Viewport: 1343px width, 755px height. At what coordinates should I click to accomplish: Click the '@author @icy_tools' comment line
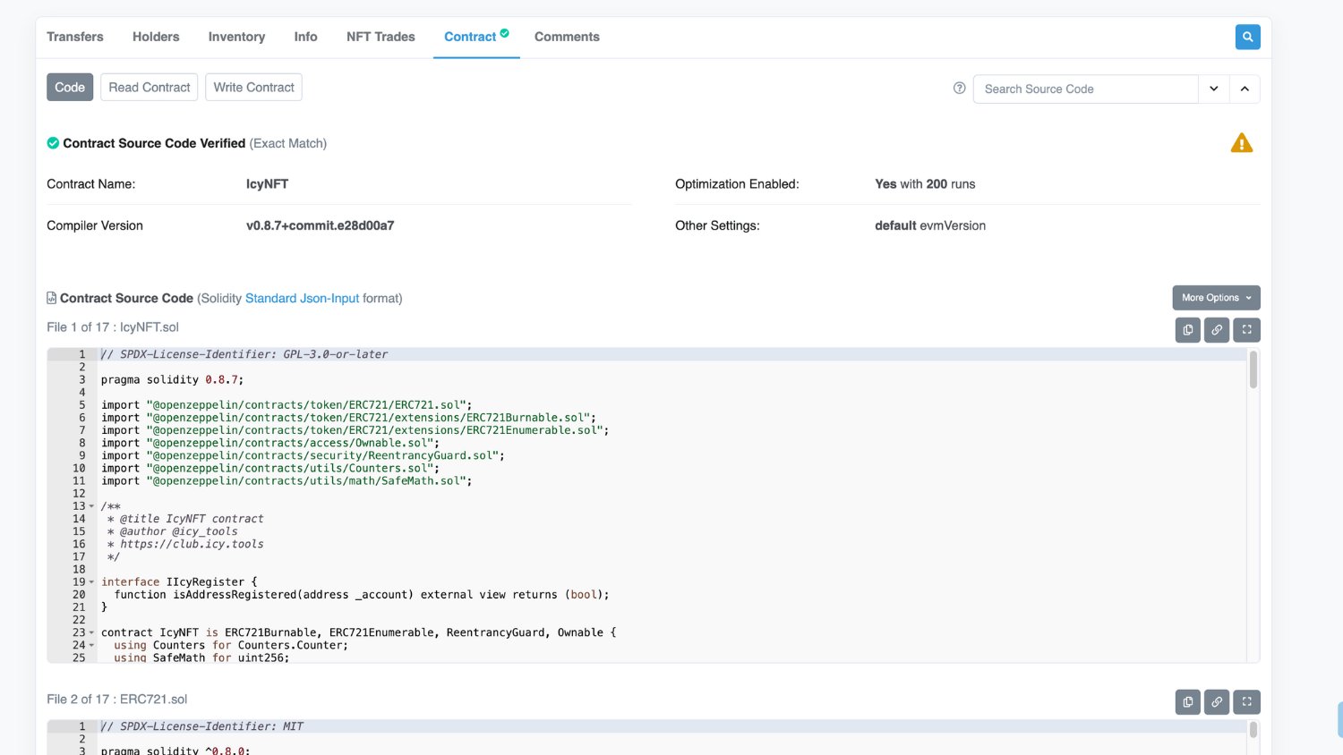point(172,531)
